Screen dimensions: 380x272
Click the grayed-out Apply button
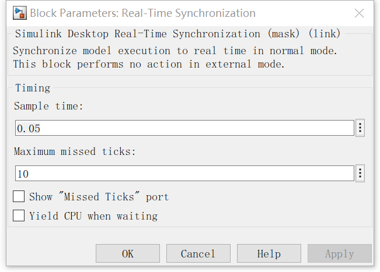340,253
